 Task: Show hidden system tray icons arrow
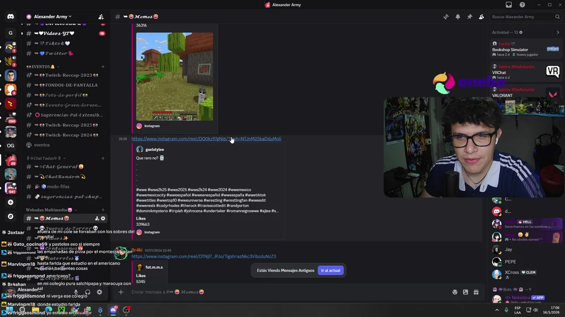[x=497, y=310]
